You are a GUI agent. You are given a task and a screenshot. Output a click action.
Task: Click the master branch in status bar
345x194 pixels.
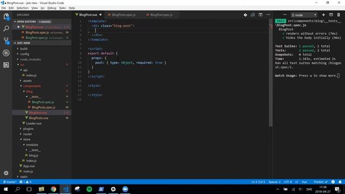click(x=10, y=182)
